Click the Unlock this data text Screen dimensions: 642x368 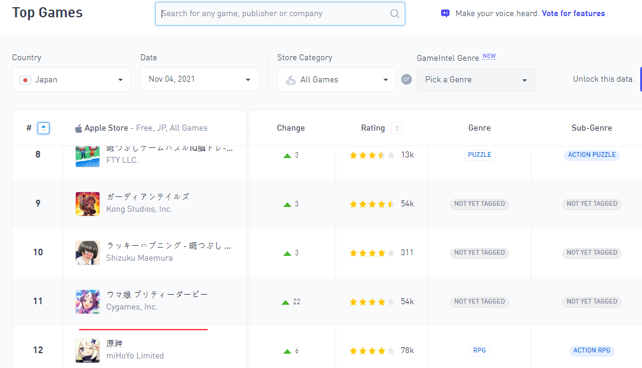click(x=603, y=79)
